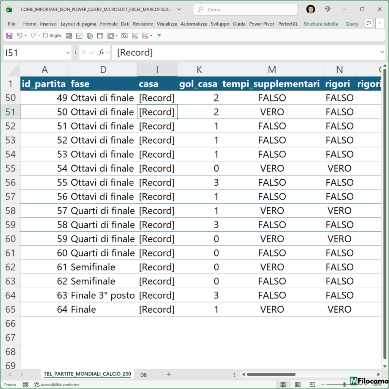Open the Power Pivot tab

point(261,24)
